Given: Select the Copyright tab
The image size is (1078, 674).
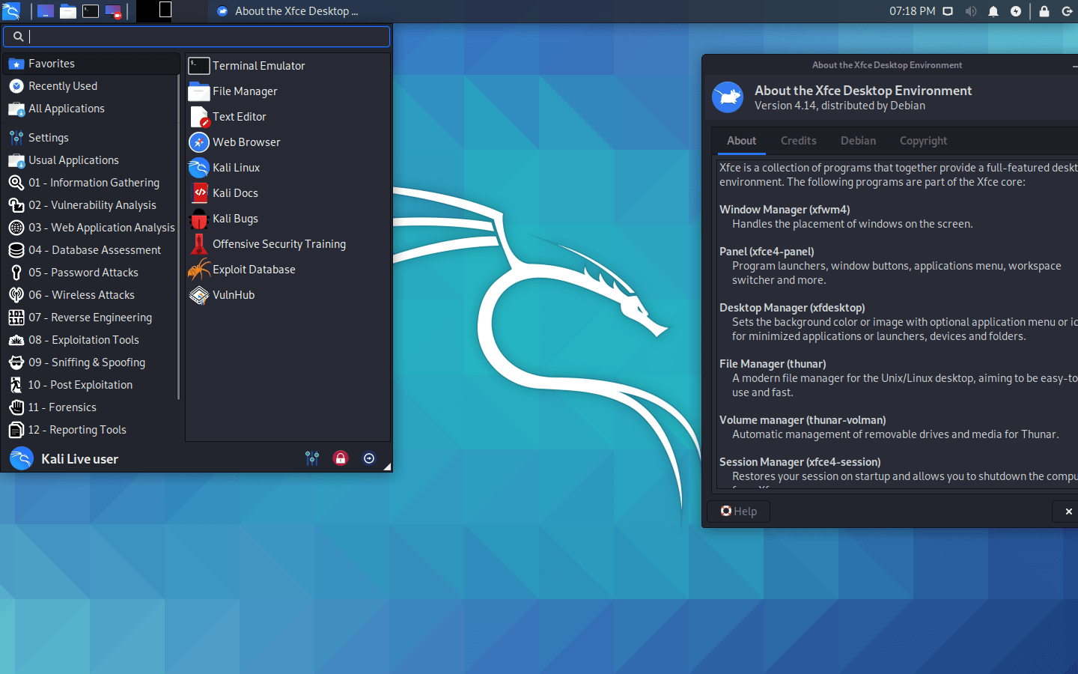Looking at the screenshot, I should point(923,141).
